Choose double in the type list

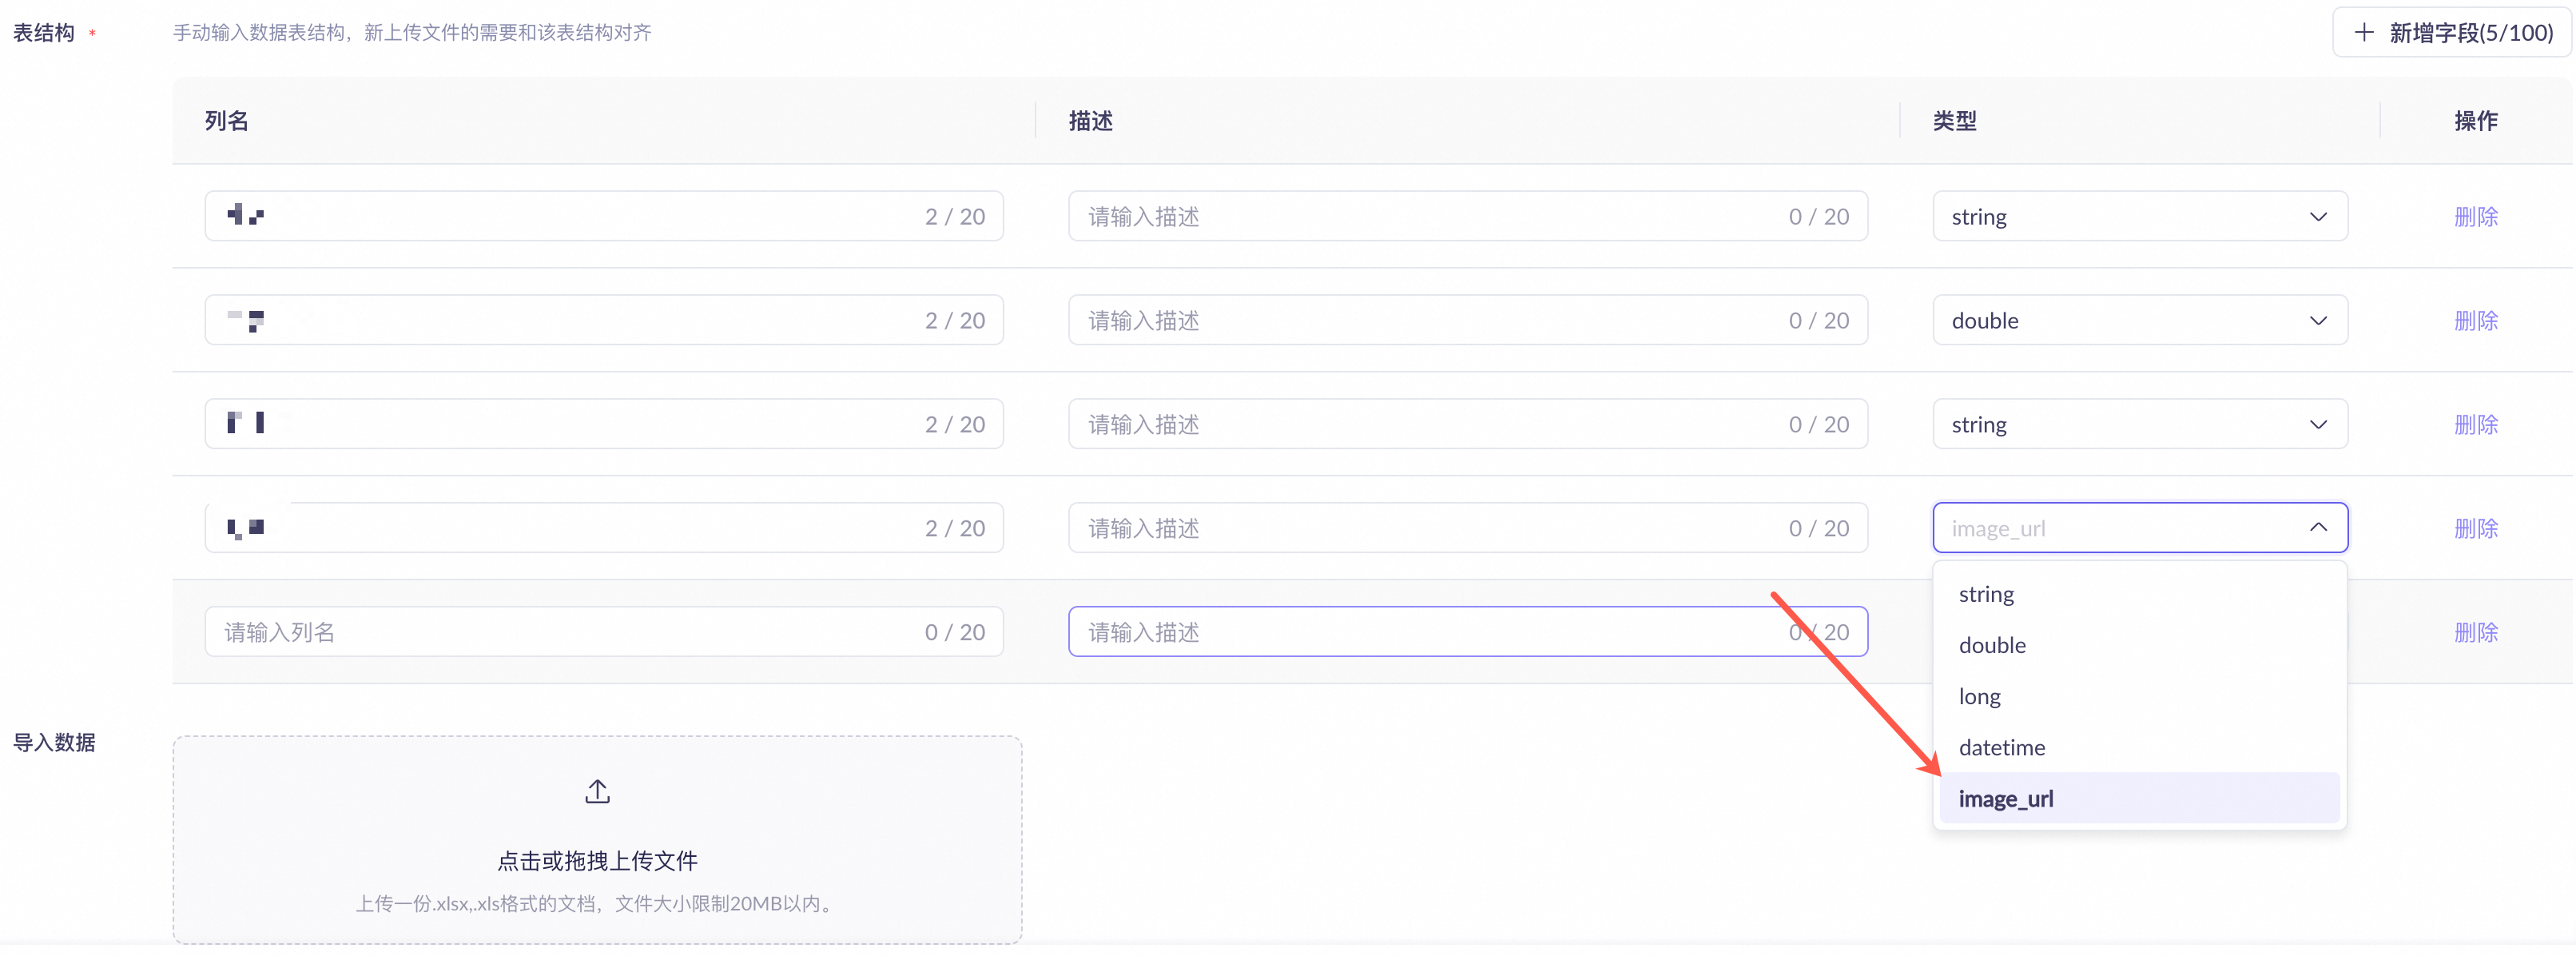point(1992,645)
